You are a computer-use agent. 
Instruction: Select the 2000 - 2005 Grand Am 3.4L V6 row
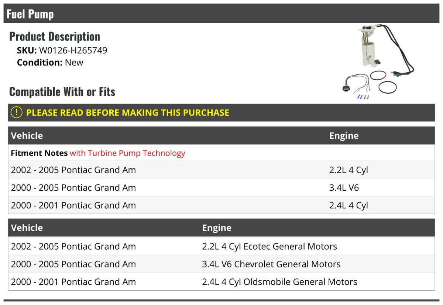221,188
